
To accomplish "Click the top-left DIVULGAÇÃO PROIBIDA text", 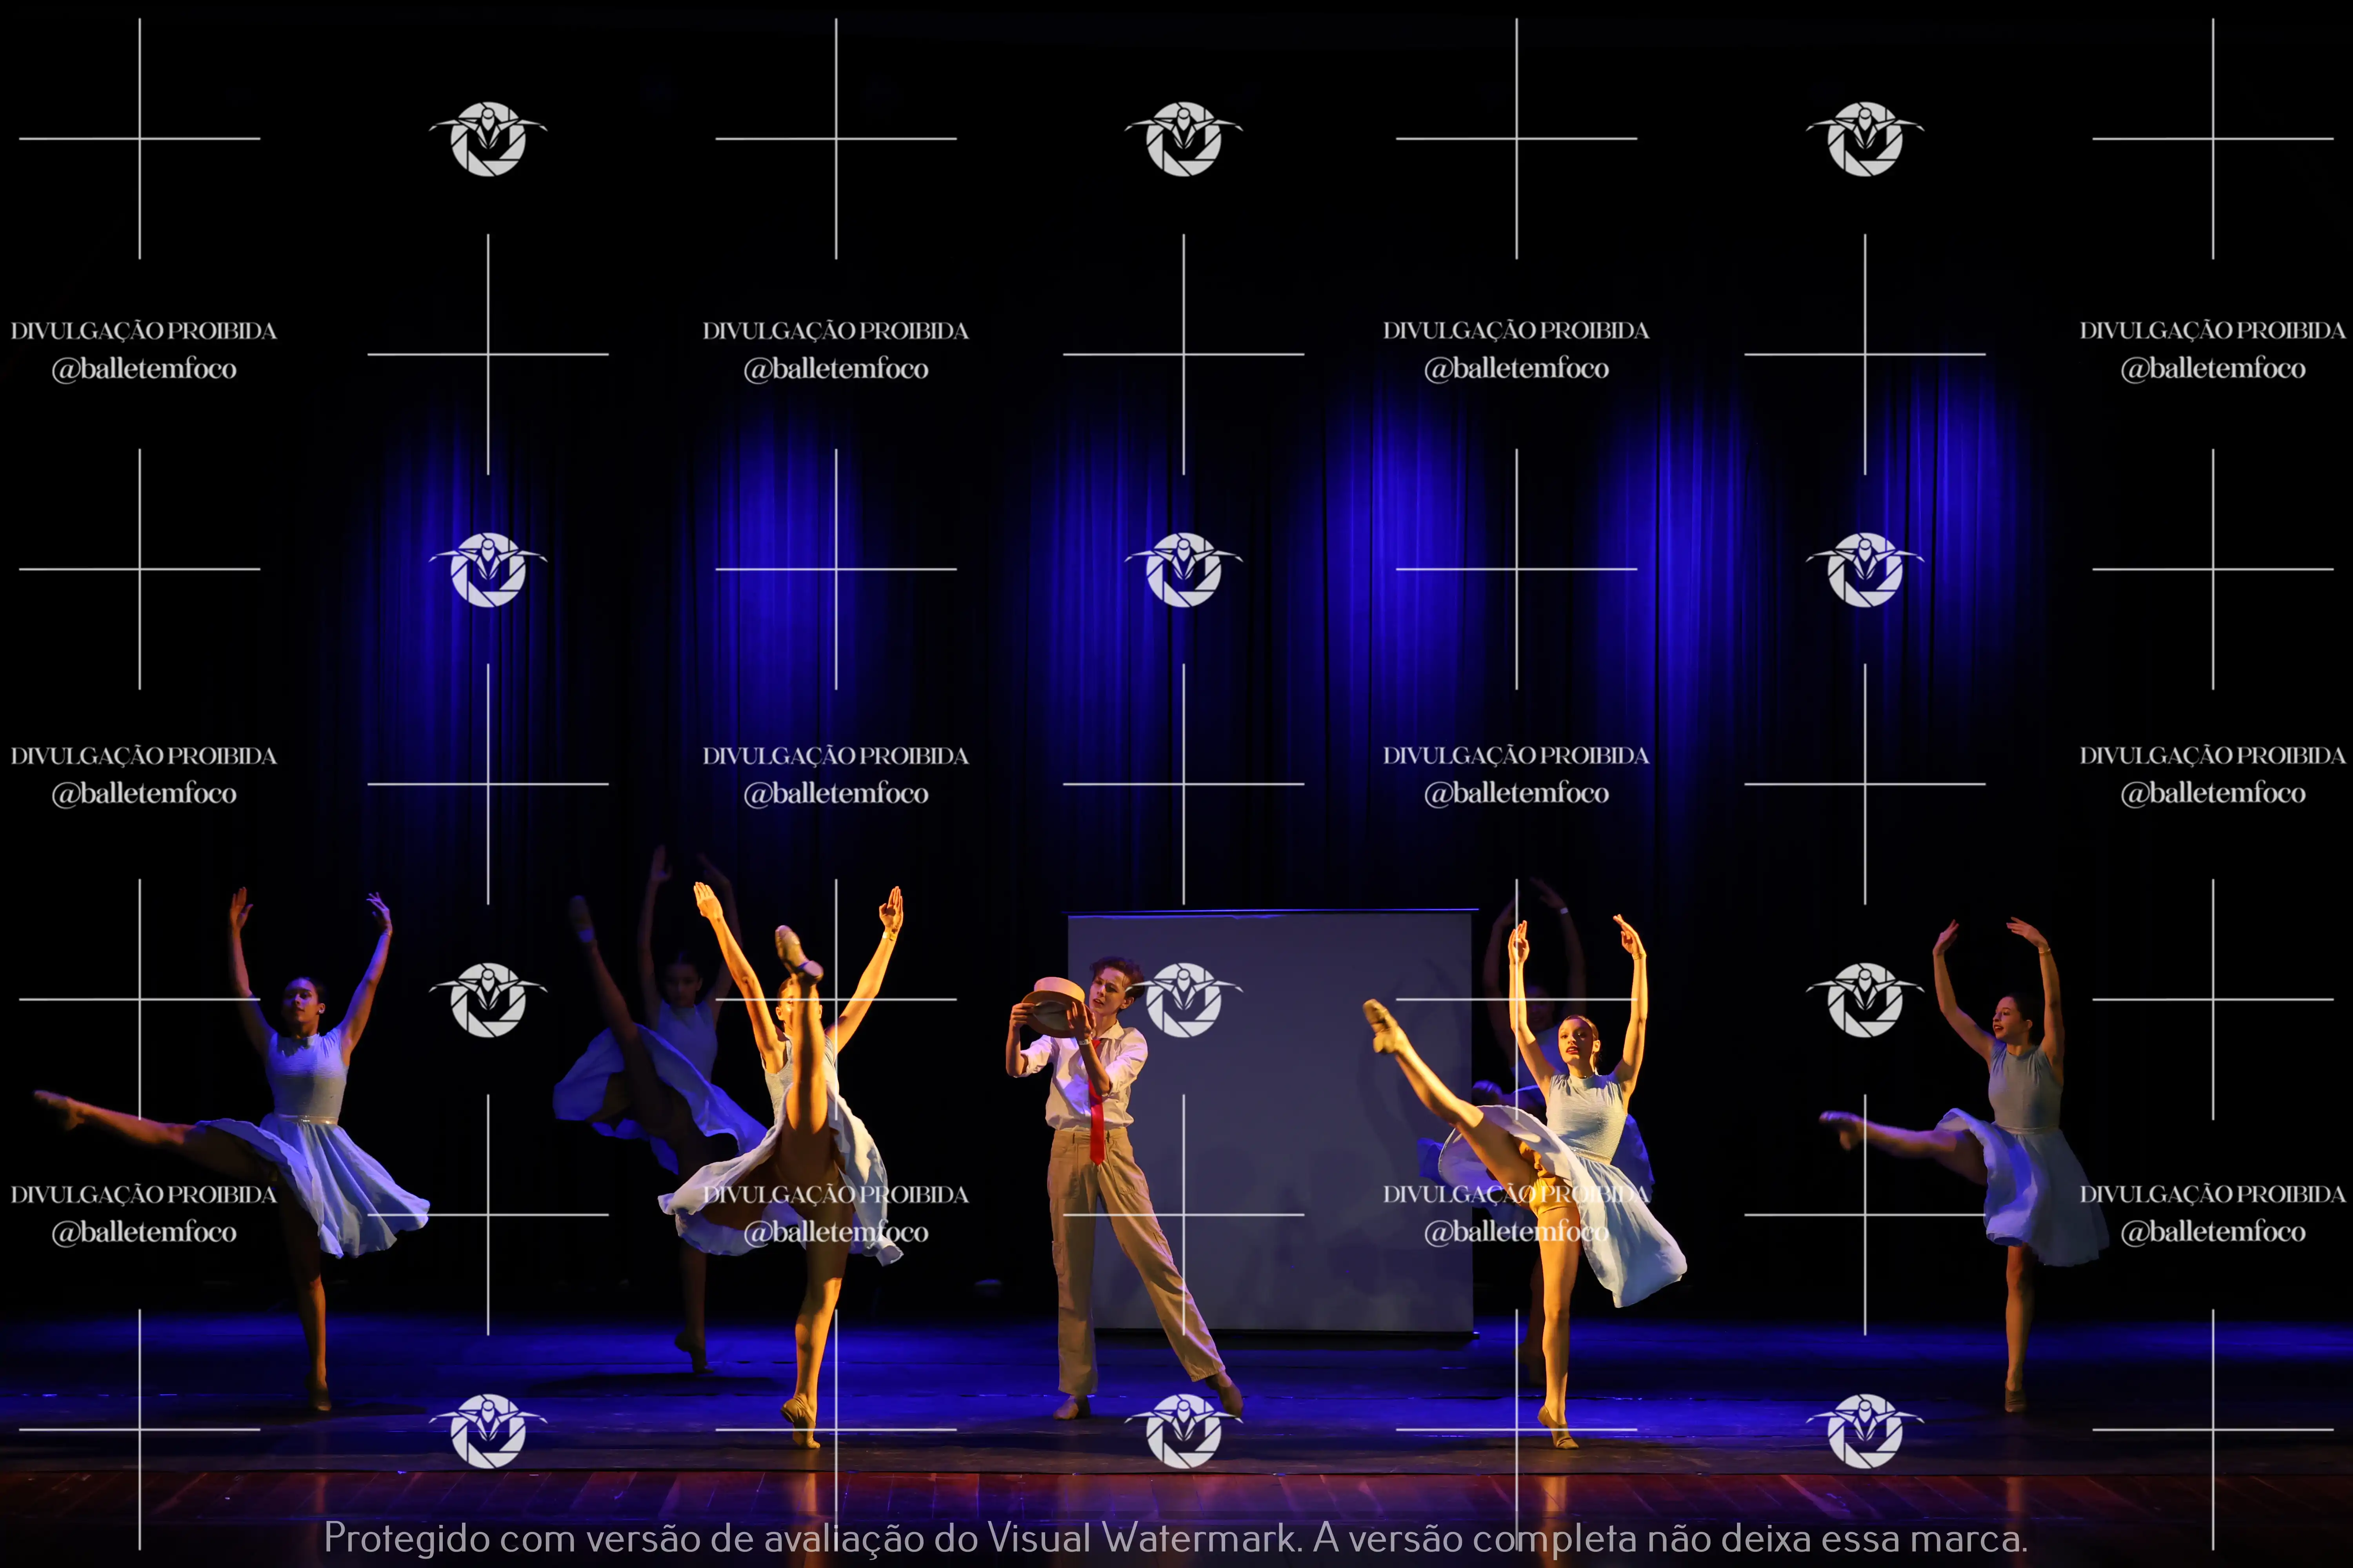I will tap(144, 331).
